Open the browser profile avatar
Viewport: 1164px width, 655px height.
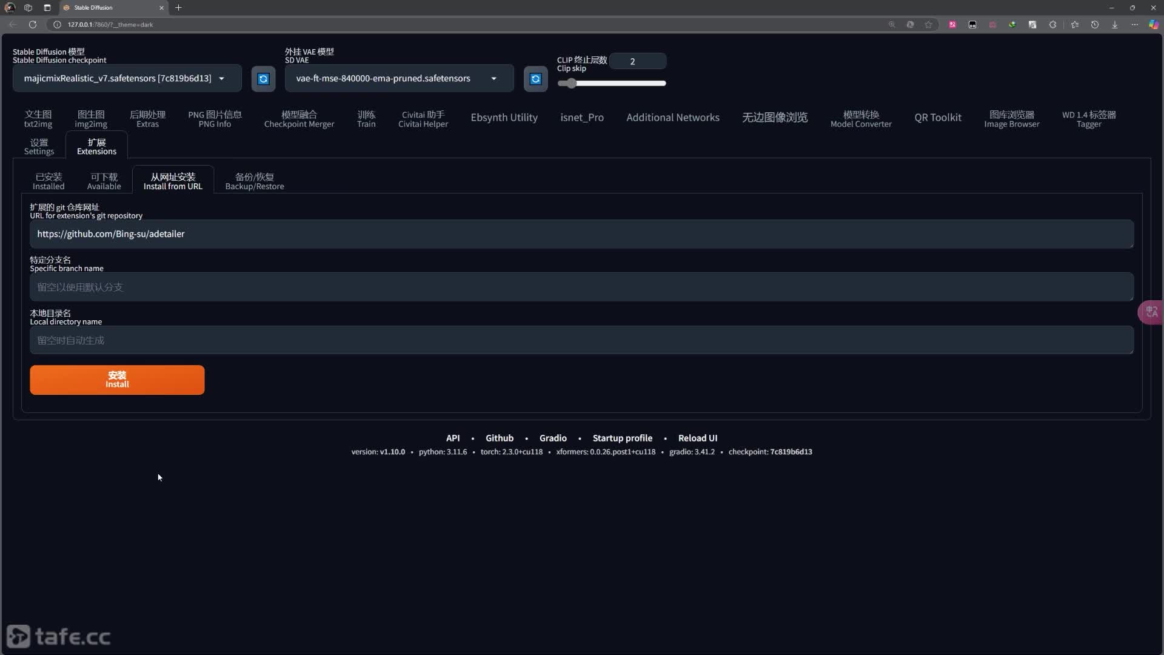coord(10,8)
